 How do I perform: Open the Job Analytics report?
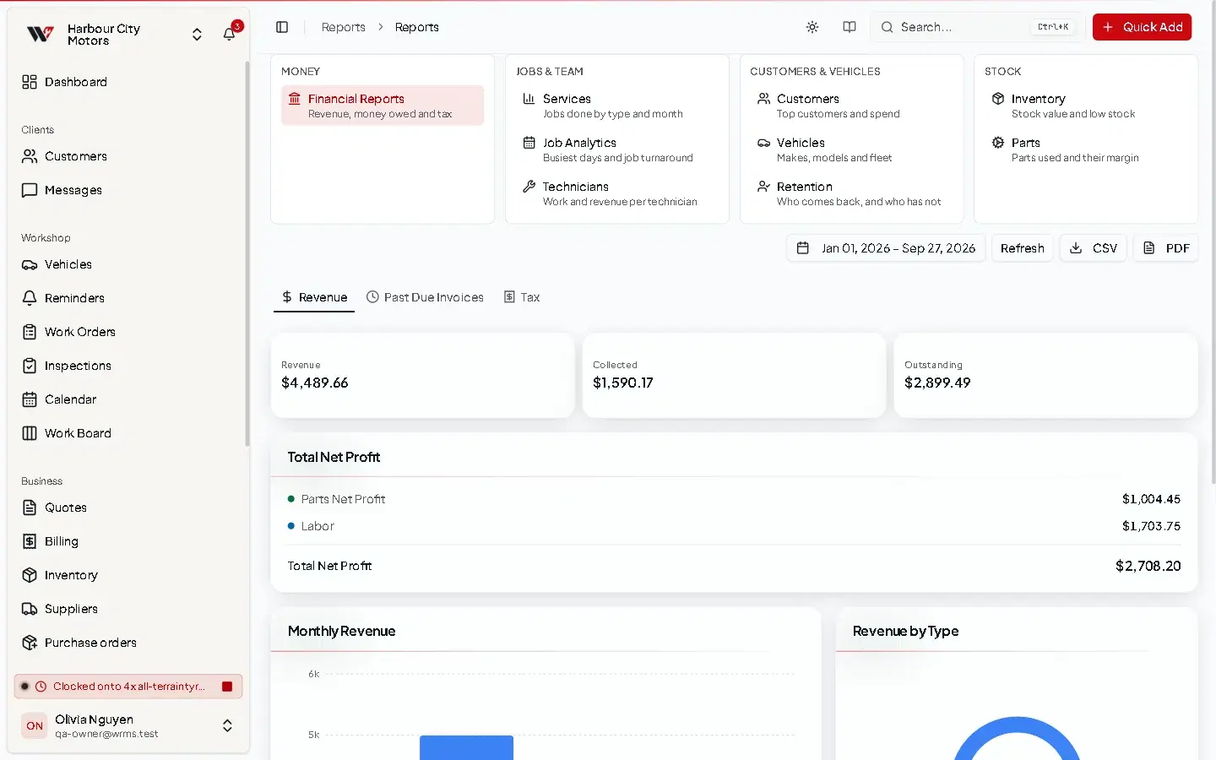pyautogui.click(x=617, y=149)
